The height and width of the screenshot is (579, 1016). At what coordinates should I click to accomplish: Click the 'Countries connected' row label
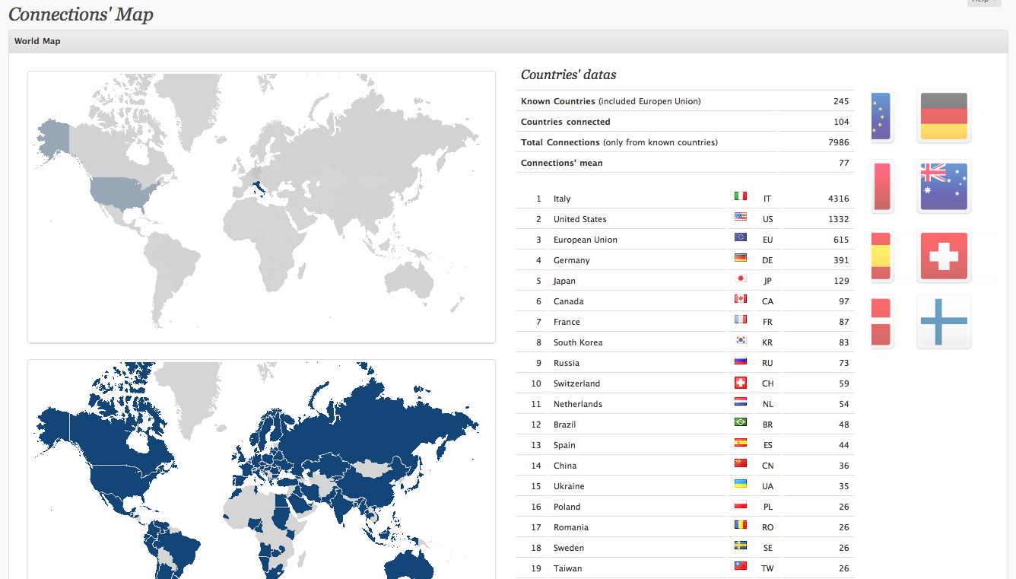(x=565, y=122)
